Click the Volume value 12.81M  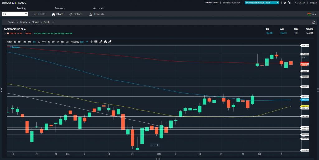coord(309,33)
